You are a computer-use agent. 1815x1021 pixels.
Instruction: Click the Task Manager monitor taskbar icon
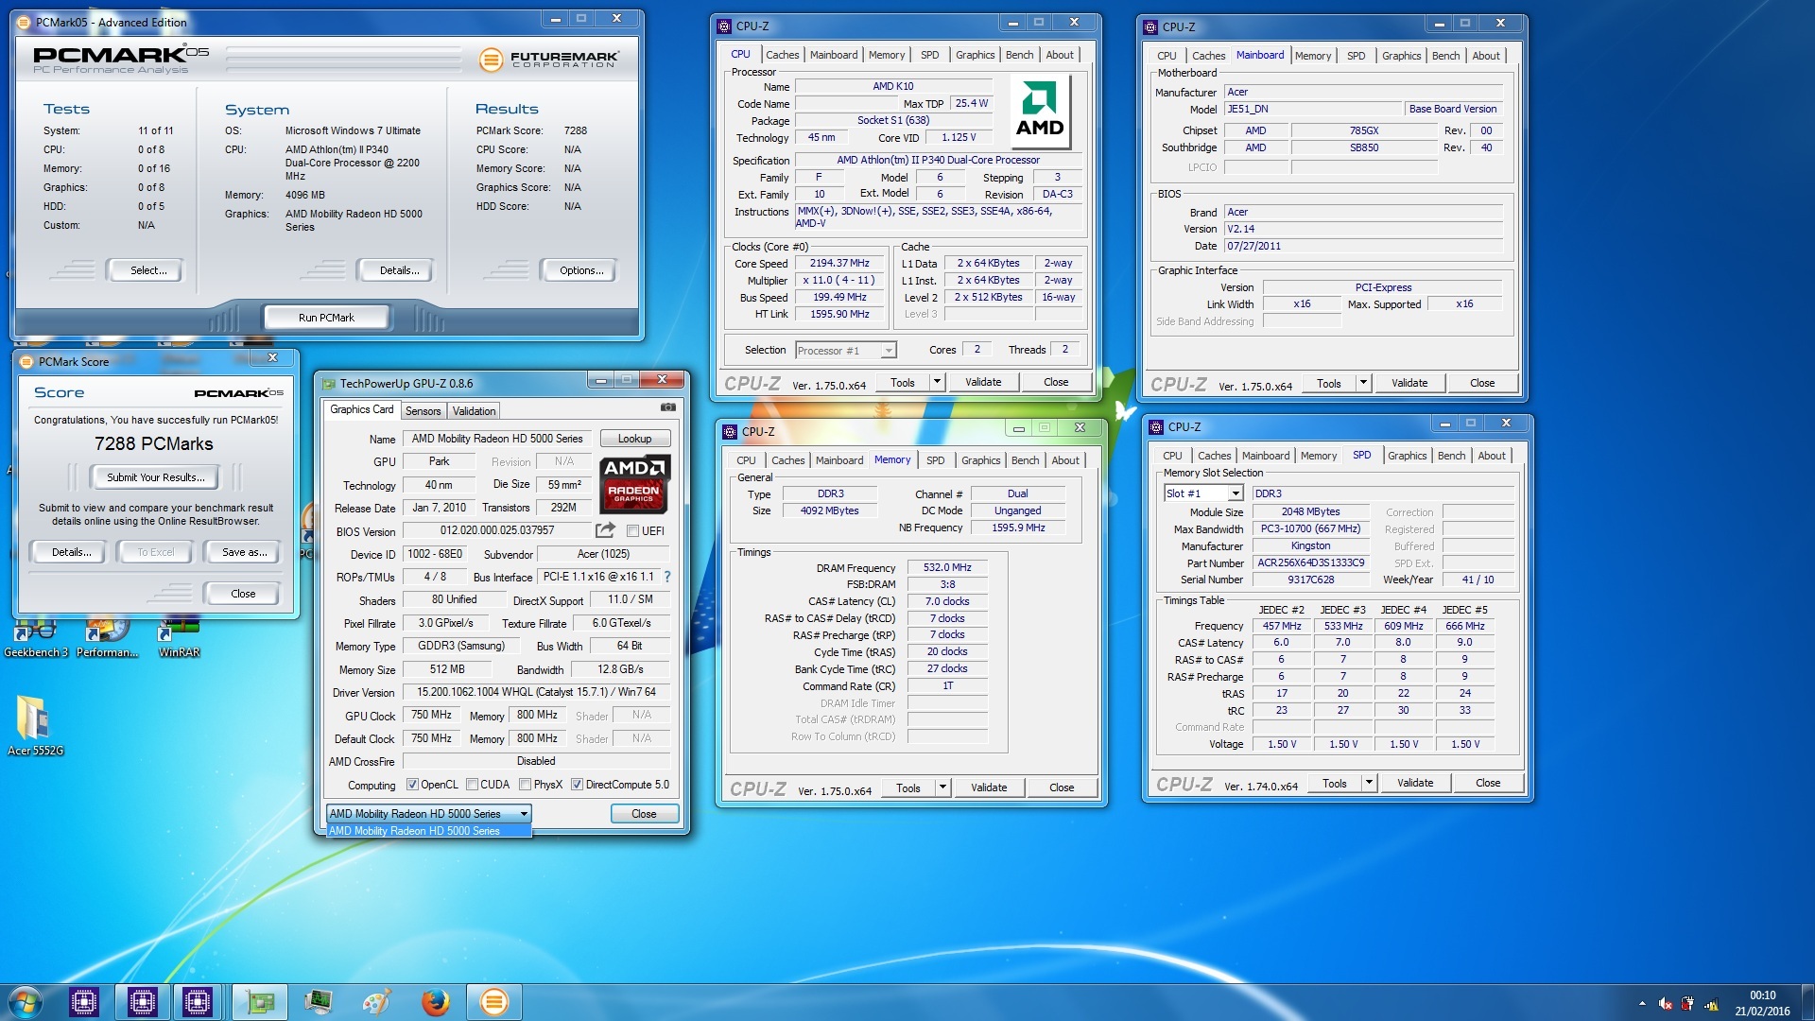[x=319, y=1001]
